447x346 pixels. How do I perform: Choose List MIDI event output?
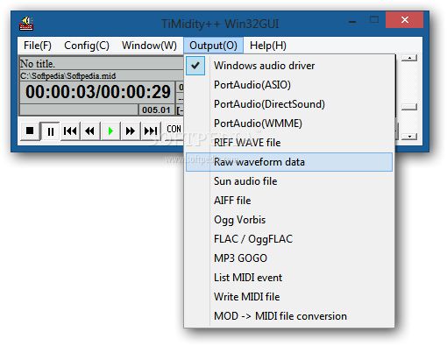[289, 278]
